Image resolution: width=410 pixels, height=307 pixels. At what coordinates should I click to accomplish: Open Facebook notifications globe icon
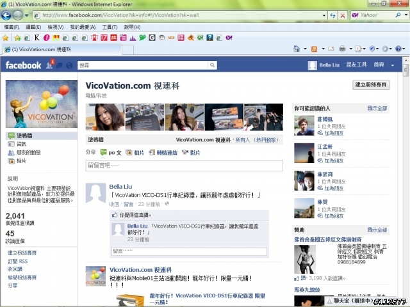click(x=69, y=65)
